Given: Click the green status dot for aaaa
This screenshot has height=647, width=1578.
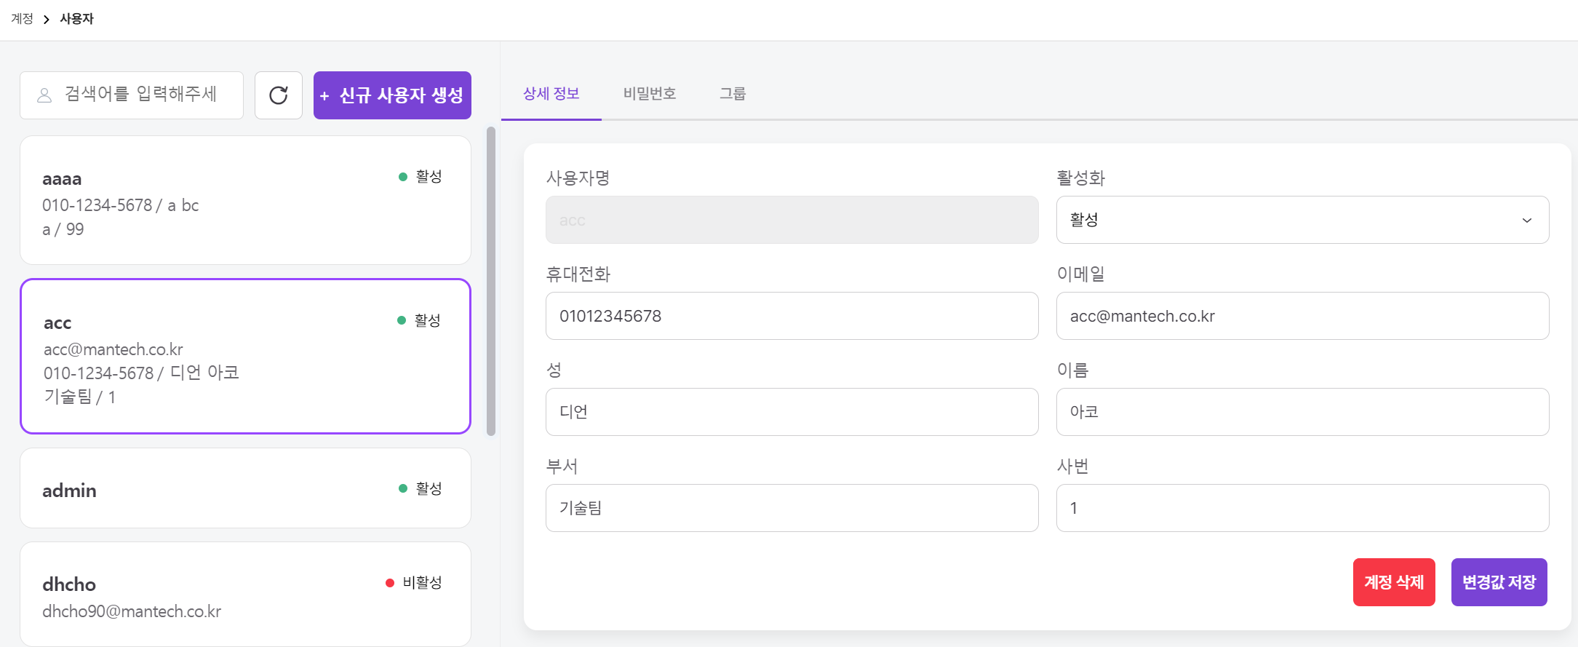Looking at the screenshot, I should click(x=403, y=177).
